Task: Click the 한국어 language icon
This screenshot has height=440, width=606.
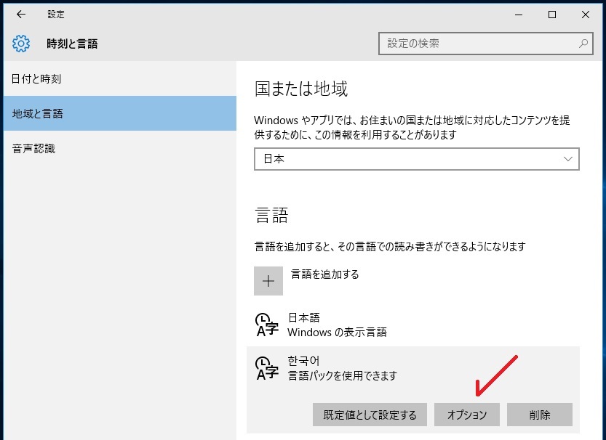Action: pos(267,368)
